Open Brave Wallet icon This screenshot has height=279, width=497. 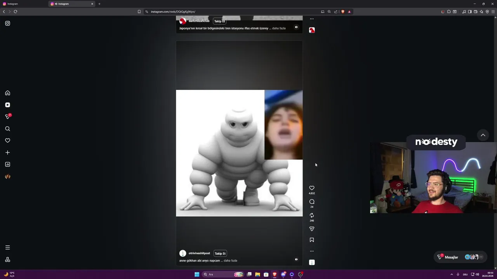tap(476, 12)
